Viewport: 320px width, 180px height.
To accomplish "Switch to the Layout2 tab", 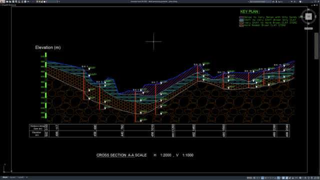I will coord(20,177).
